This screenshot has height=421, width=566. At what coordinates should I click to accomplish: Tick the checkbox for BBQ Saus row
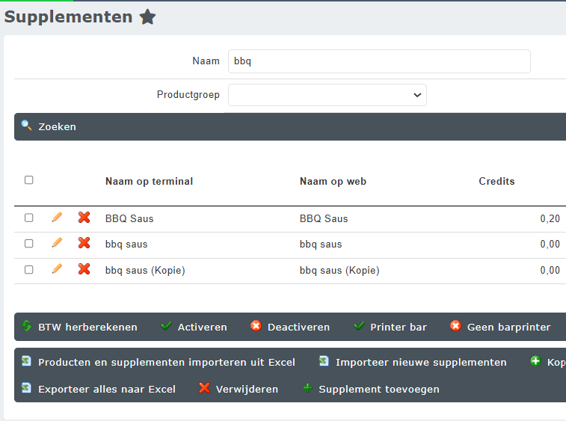[29, 218]
